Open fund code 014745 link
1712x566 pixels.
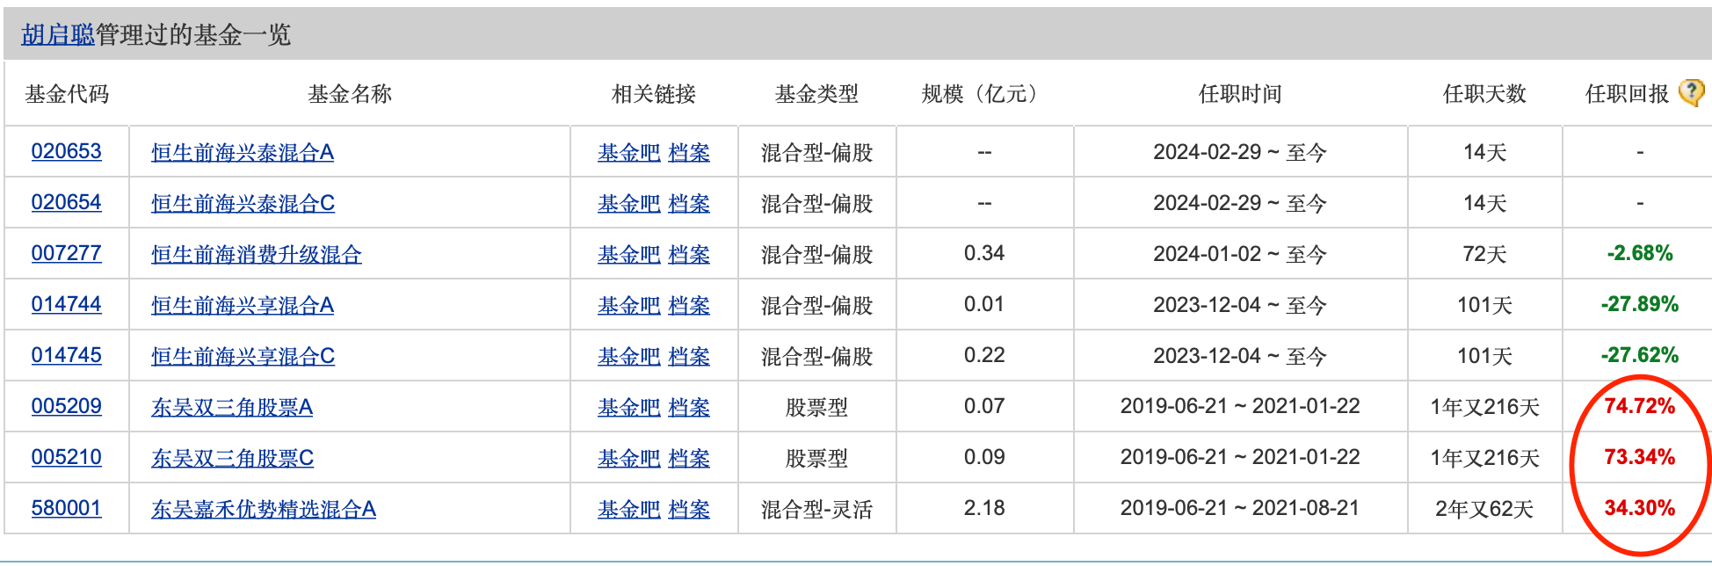(x=66, y=355)
